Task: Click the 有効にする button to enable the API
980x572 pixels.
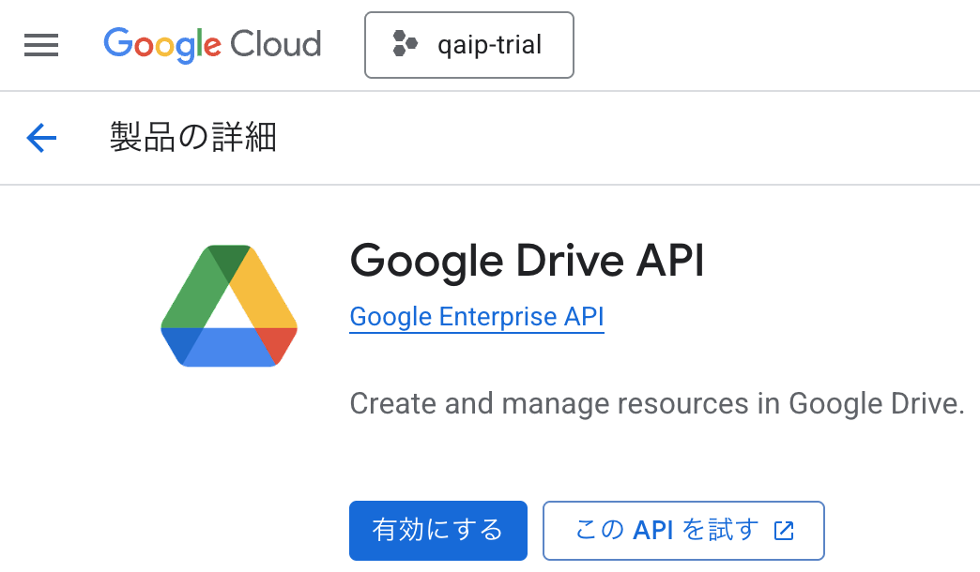Action: click(x=437, y=531)
